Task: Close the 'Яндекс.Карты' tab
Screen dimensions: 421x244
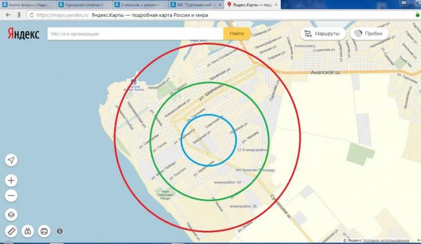Action: pyautogui.click(x=275, y=5)
